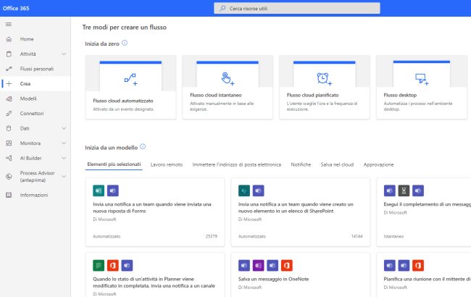Viewport: 471px width, 297px height.
Task: Click the instant flow hand-tap icon
Action: (228, 79)
